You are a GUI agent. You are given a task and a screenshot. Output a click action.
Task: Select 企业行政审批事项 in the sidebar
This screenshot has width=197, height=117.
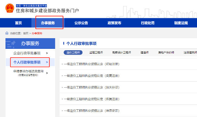tap(27, 53)
